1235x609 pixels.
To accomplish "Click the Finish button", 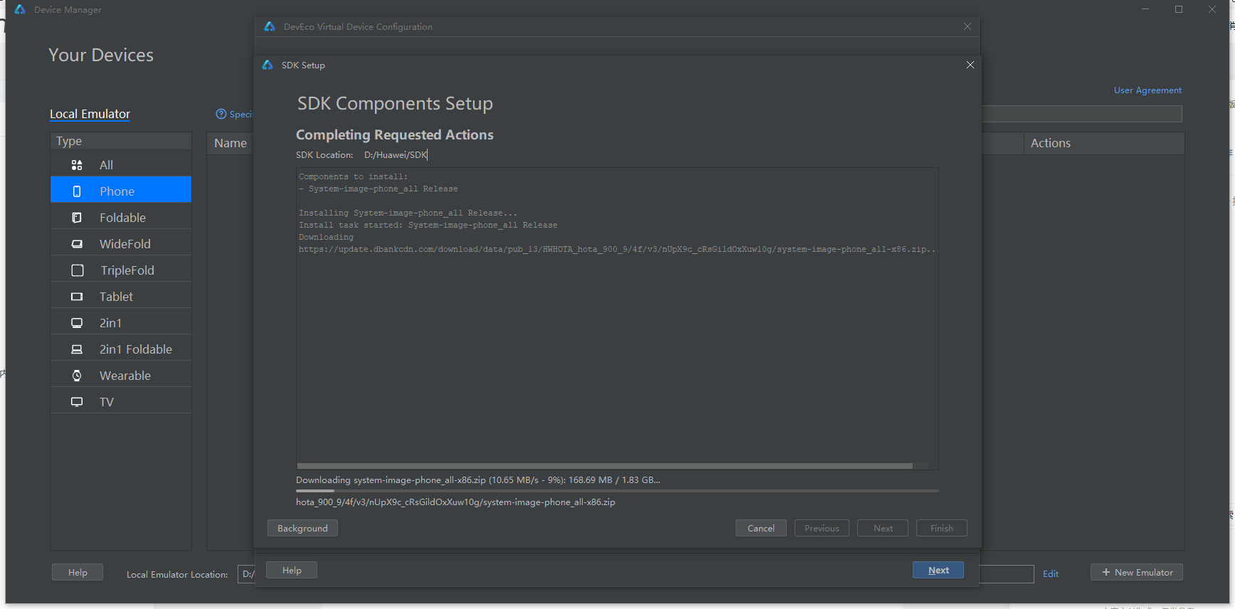I will click(941, 528).
